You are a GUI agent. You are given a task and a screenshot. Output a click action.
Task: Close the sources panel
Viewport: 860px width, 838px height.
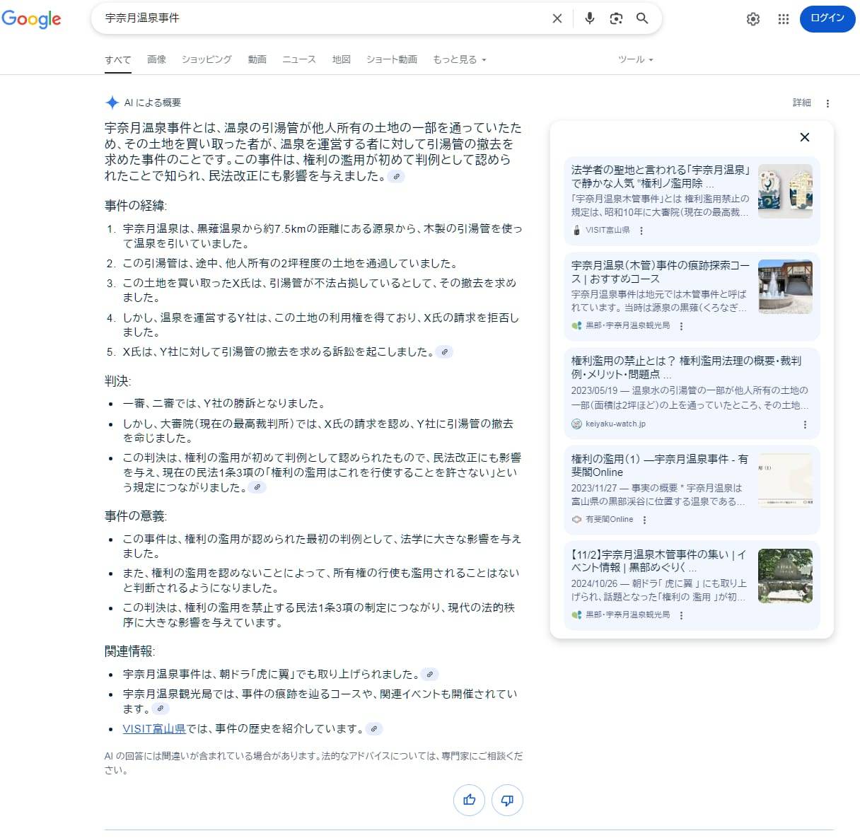[804, 137]
